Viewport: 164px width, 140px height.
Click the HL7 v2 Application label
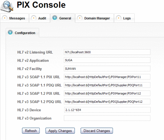coord(33,61)
